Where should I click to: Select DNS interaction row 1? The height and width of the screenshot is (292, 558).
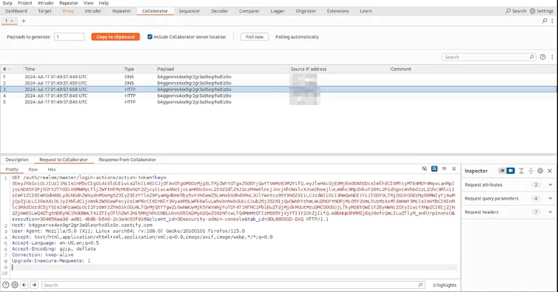click(x=279, y=77)
